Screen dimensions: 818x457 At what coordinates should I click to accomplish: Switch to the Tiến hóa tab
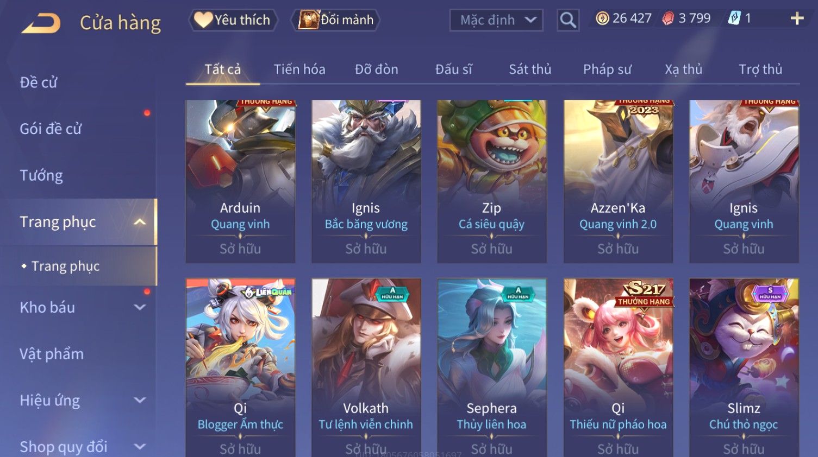coord(299,69)
